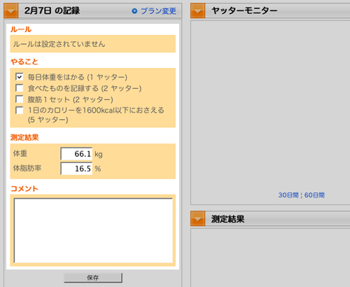This screenshot has width=350, height=287.
Task: Click the blue bullet icon beside プラン変更
Action: coord(134,10)
